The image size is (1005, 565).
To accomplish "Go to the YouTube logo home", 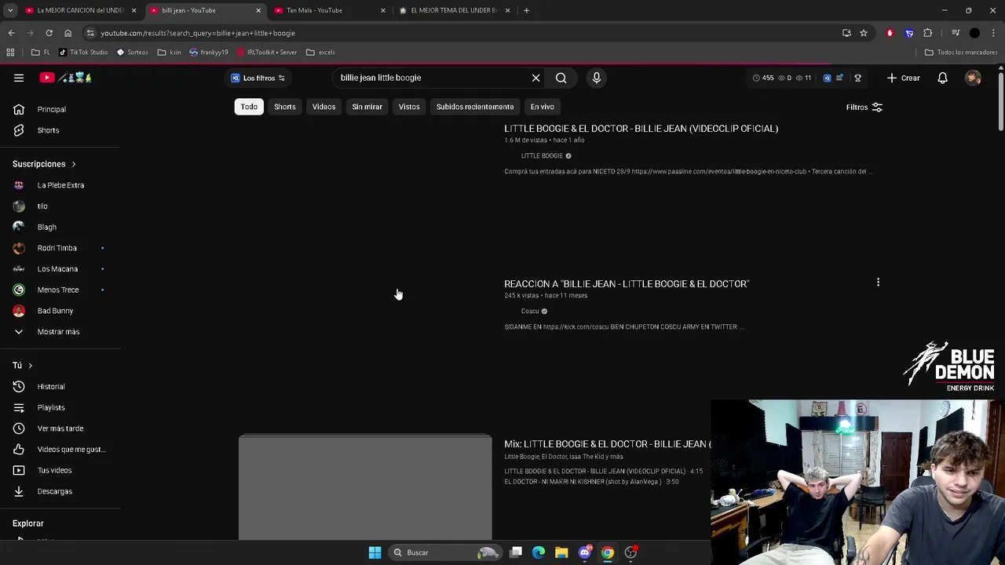I will point(66,78).
